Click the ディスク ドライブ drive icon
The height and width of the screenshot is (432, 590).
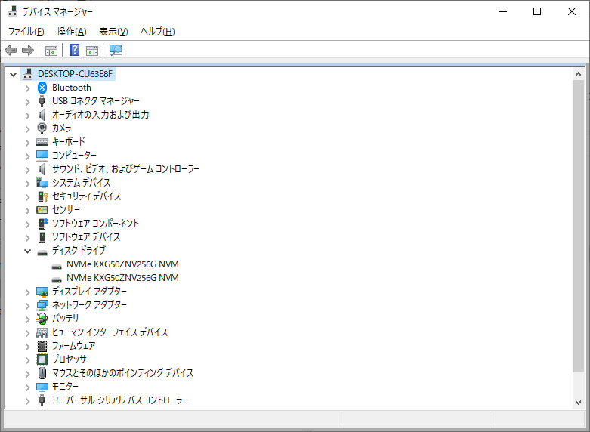point(42,252)
